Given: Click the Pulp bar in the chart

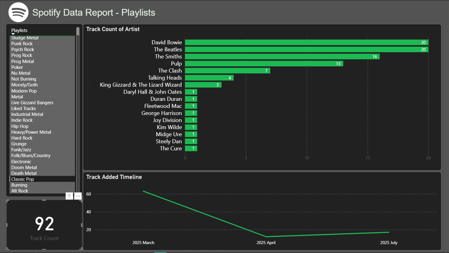Looking at the screenshot, I should click(x=264, y=64).
